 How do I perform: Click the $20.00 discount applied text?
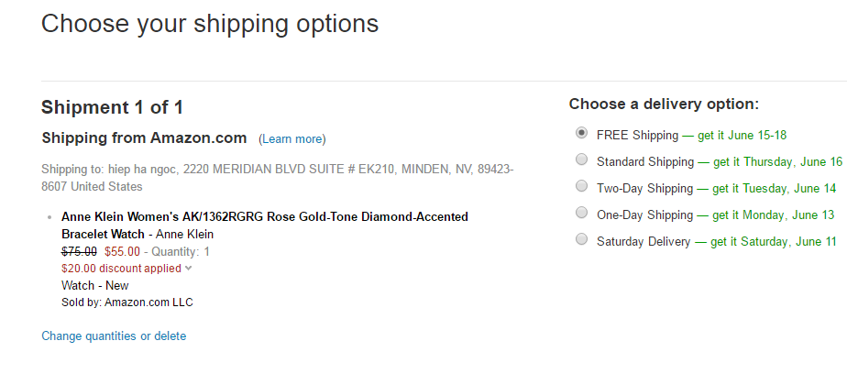[x=121, y=269]
